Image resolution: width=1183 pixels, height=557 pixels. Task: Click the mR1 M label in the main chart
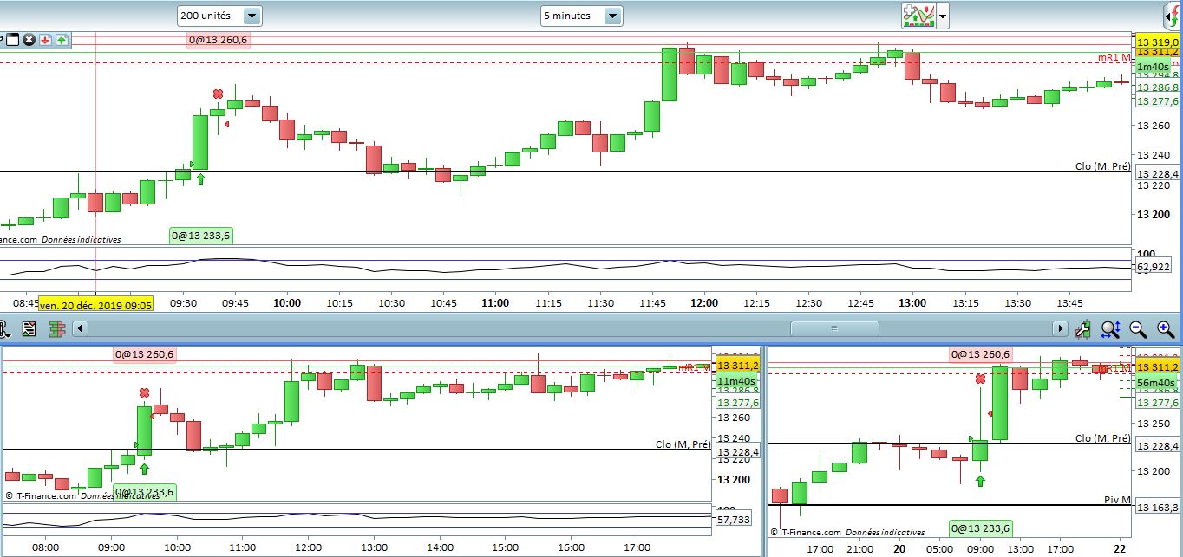(x=1114, y=57)
